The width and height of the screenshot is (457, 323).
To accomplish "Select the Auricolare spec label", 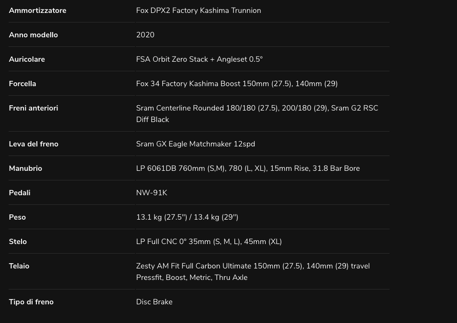I will [27, 59].
